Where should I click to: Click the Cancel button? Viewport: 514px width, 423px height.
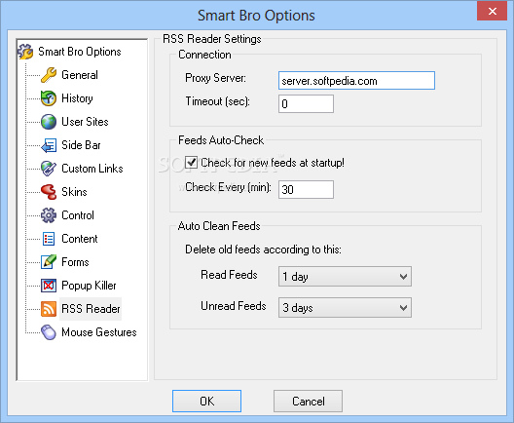coord(309,401)
